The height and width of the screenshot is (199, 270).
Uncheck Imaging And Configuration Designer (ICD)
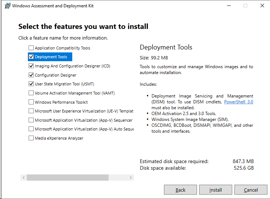tap(31, 66)
